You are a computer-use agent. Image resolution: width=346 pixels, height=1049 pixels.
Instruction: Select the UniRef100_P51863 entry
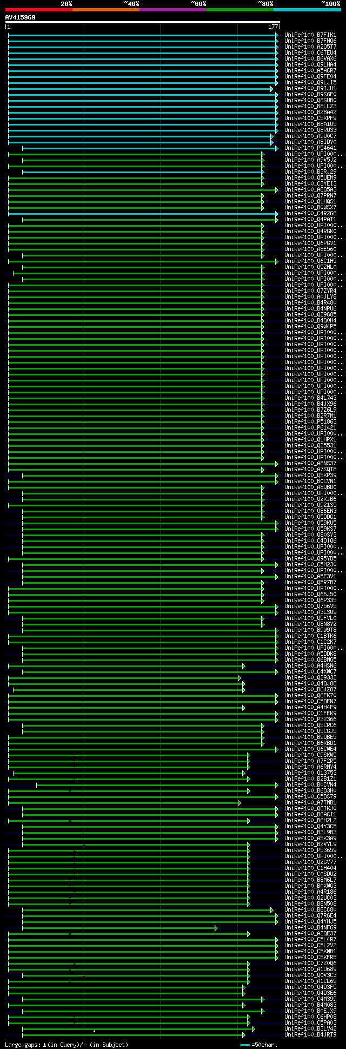pos(310,422)
